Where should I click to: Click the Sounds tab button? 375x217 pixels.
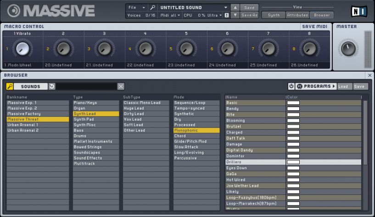[x=31, y=86]
